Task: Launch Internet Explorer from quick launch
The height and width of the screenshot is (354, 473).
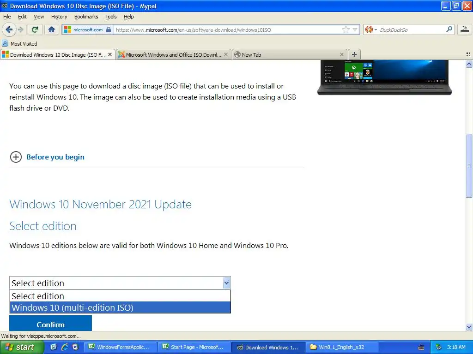Action: (65, 347)
